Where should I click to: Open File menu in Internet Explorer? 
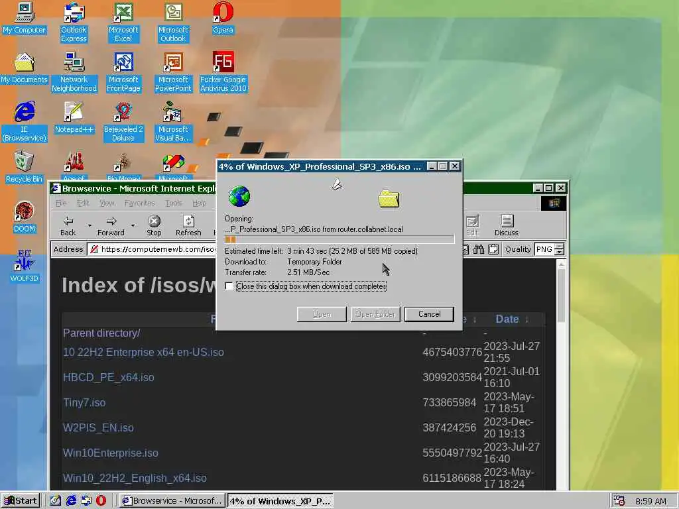pos(61,203)
